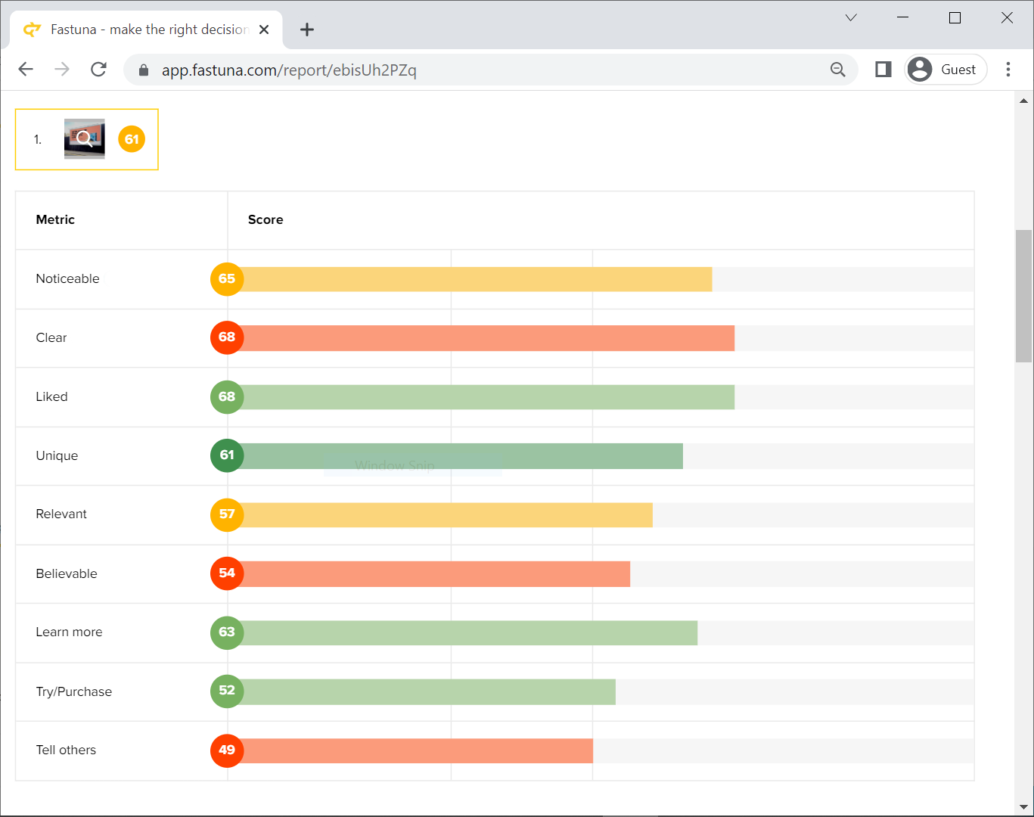Click the Unique score 61 circle

click(x=227, y=455)
